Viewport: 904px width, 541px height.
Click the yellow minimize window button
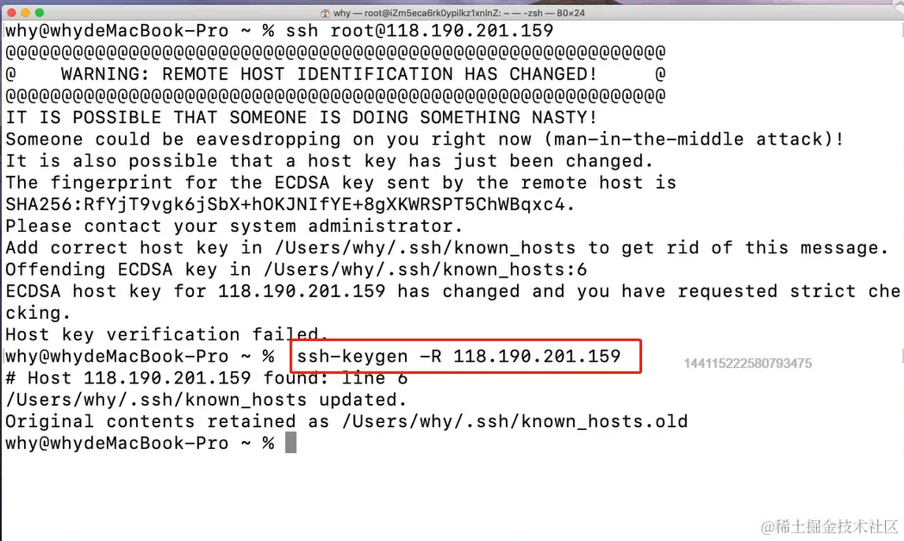point(26,13)
